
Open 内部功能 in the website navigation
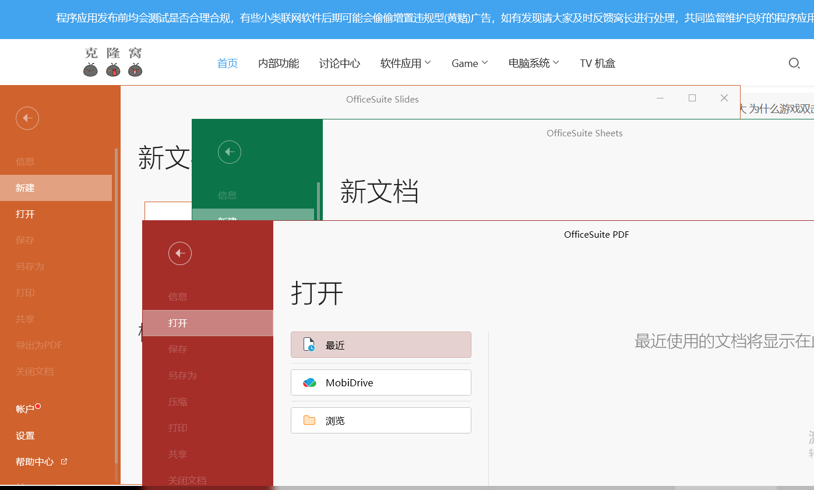coord(279,63)
